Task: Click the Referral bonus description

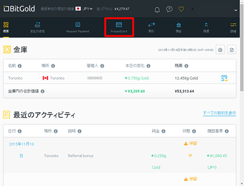Action: pos(81,156)
